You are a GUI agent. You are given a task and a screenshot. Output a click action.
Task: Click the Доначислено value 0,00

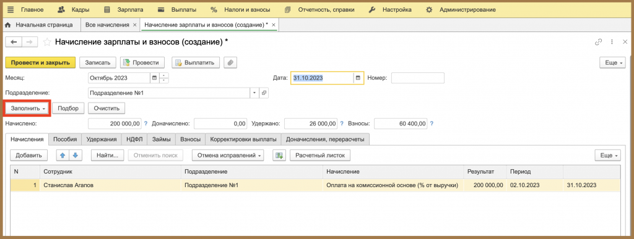click(220, 124)
